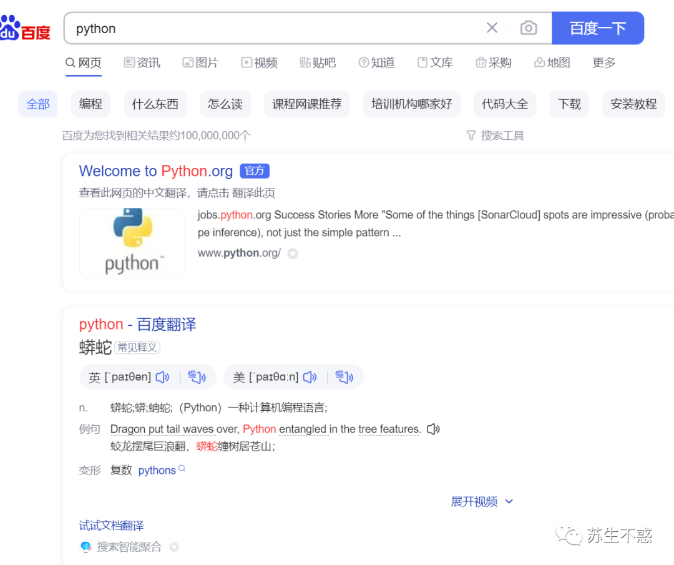
Task: Select the 安装教程 filter chip
Action: point(633,104)
